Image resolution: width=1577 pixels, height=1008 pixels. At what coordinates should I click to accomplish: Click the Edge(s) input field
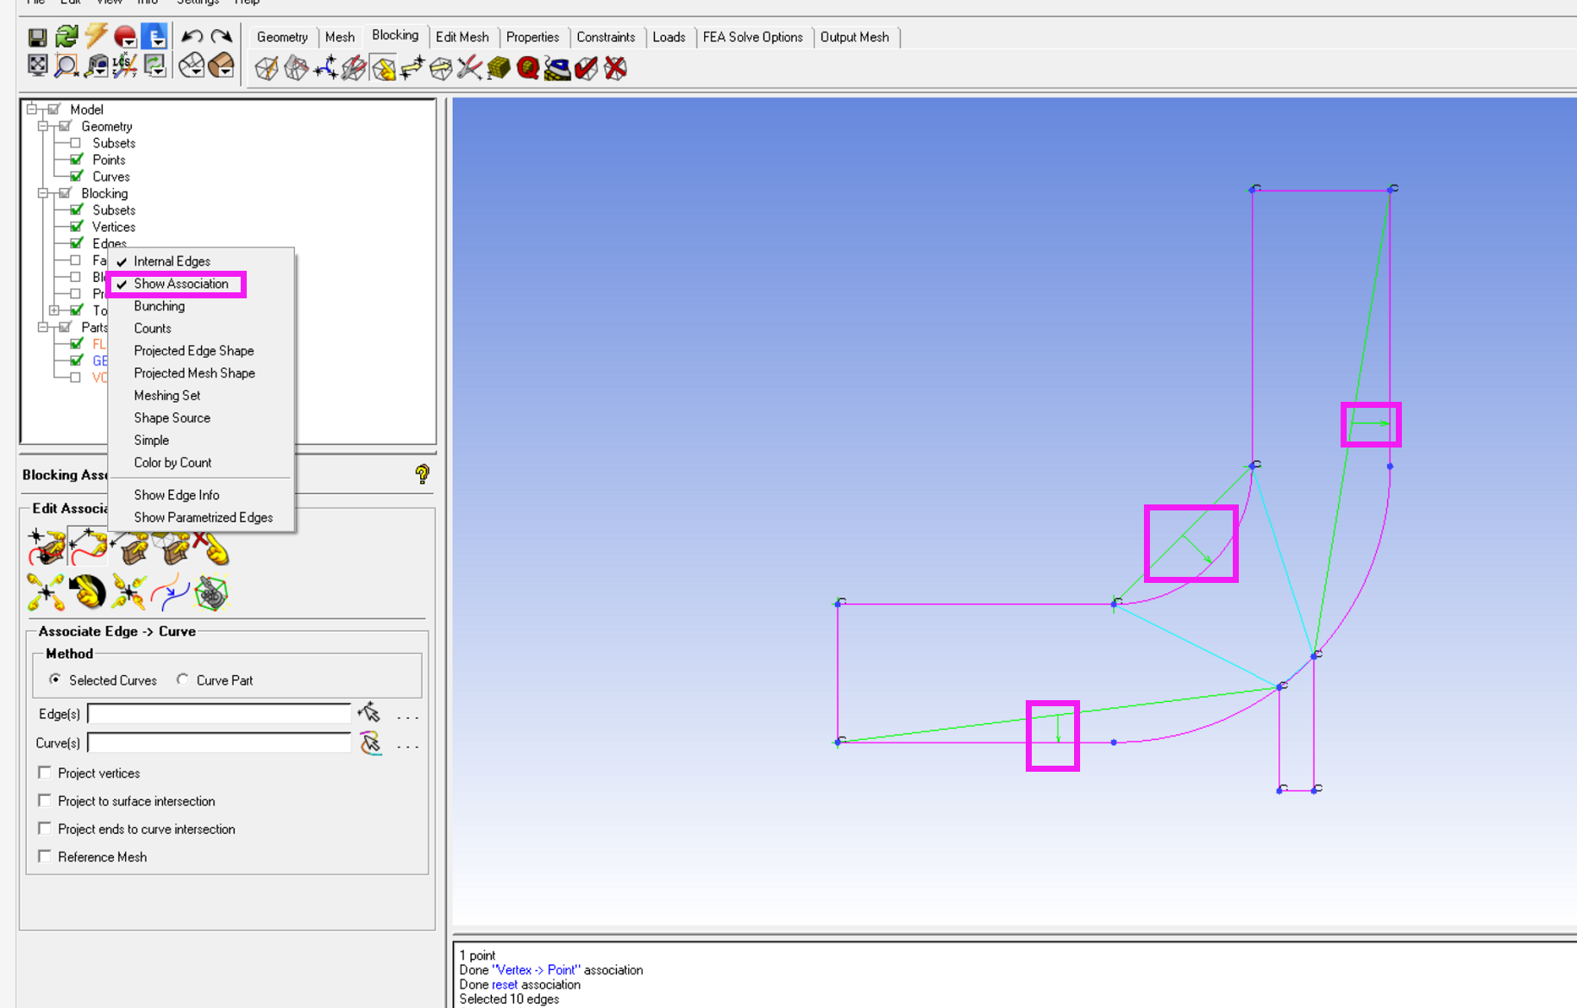[219, 713]
